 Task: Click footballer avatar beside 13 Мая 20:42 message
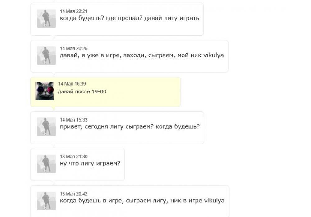tap(46, 201)
